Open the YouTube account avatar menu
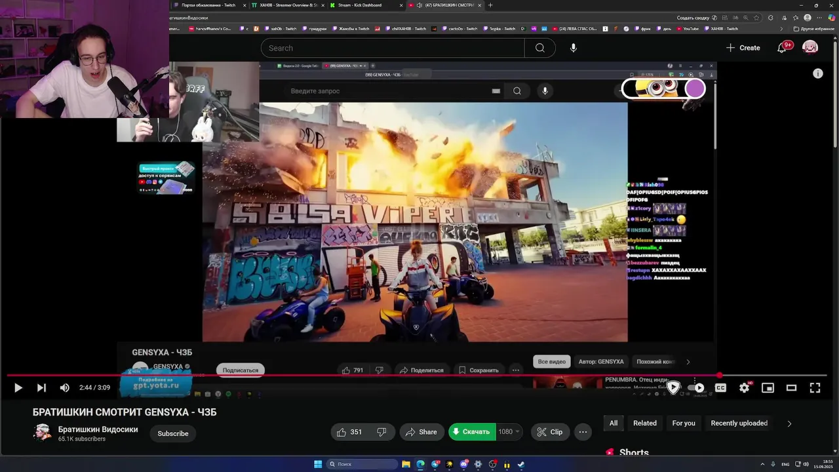This screenshot has height=472, width=839. pyautogui.click(x=810, y=48)
